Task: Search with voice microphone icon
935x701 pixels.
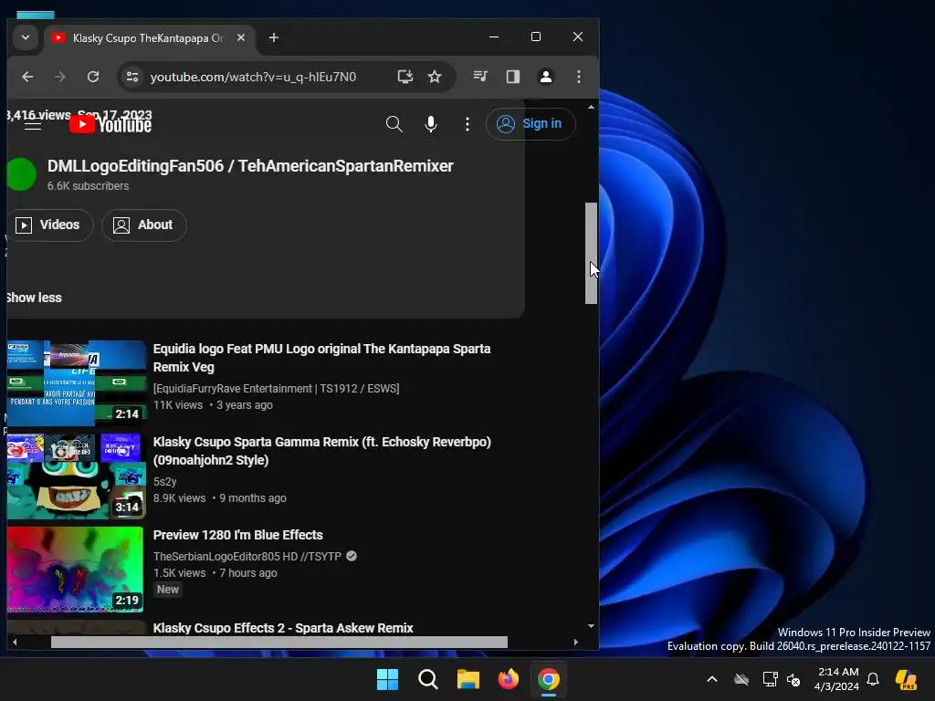Action: click(431, 124)
